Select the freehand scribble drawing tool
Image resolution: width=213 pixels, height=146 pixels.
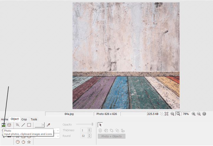18,125
